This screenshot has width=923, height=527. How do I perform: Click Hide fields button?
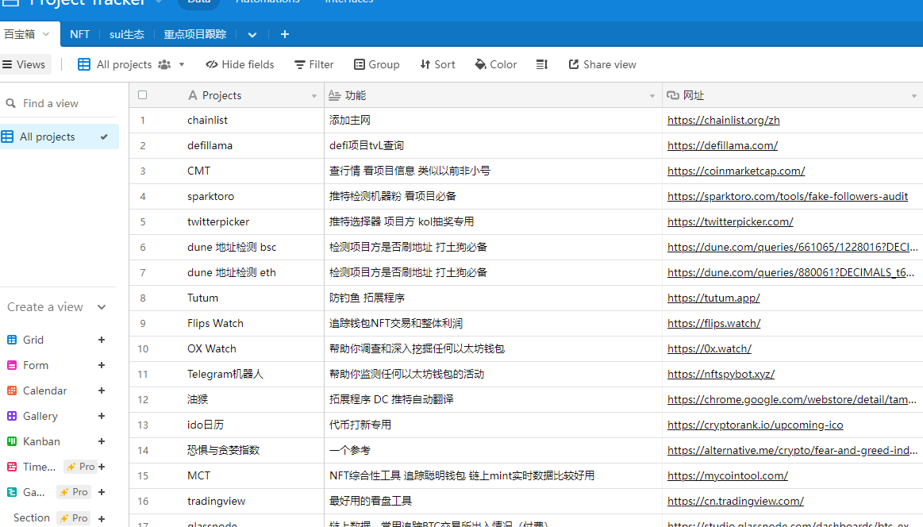click(240, 64)
